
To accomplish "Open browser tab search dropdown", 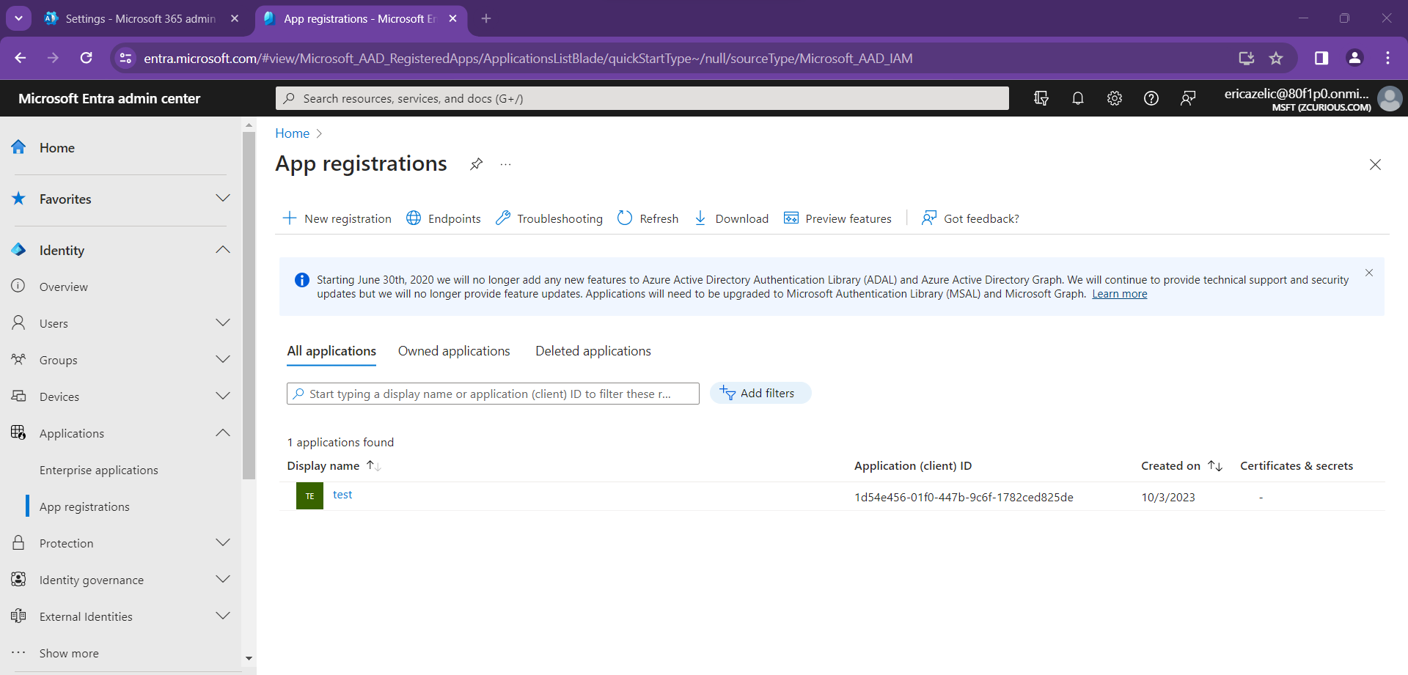I will (18, 18).
